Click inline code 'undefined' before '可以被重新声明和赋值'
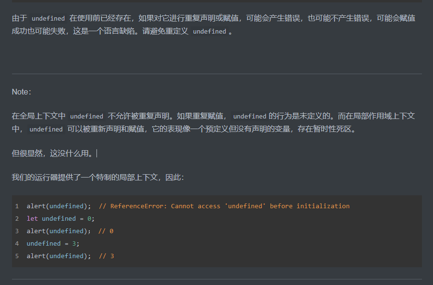Image resolution: width=433 pixels, height=285 pixels. pyautogui.click(x=46, y=130)
